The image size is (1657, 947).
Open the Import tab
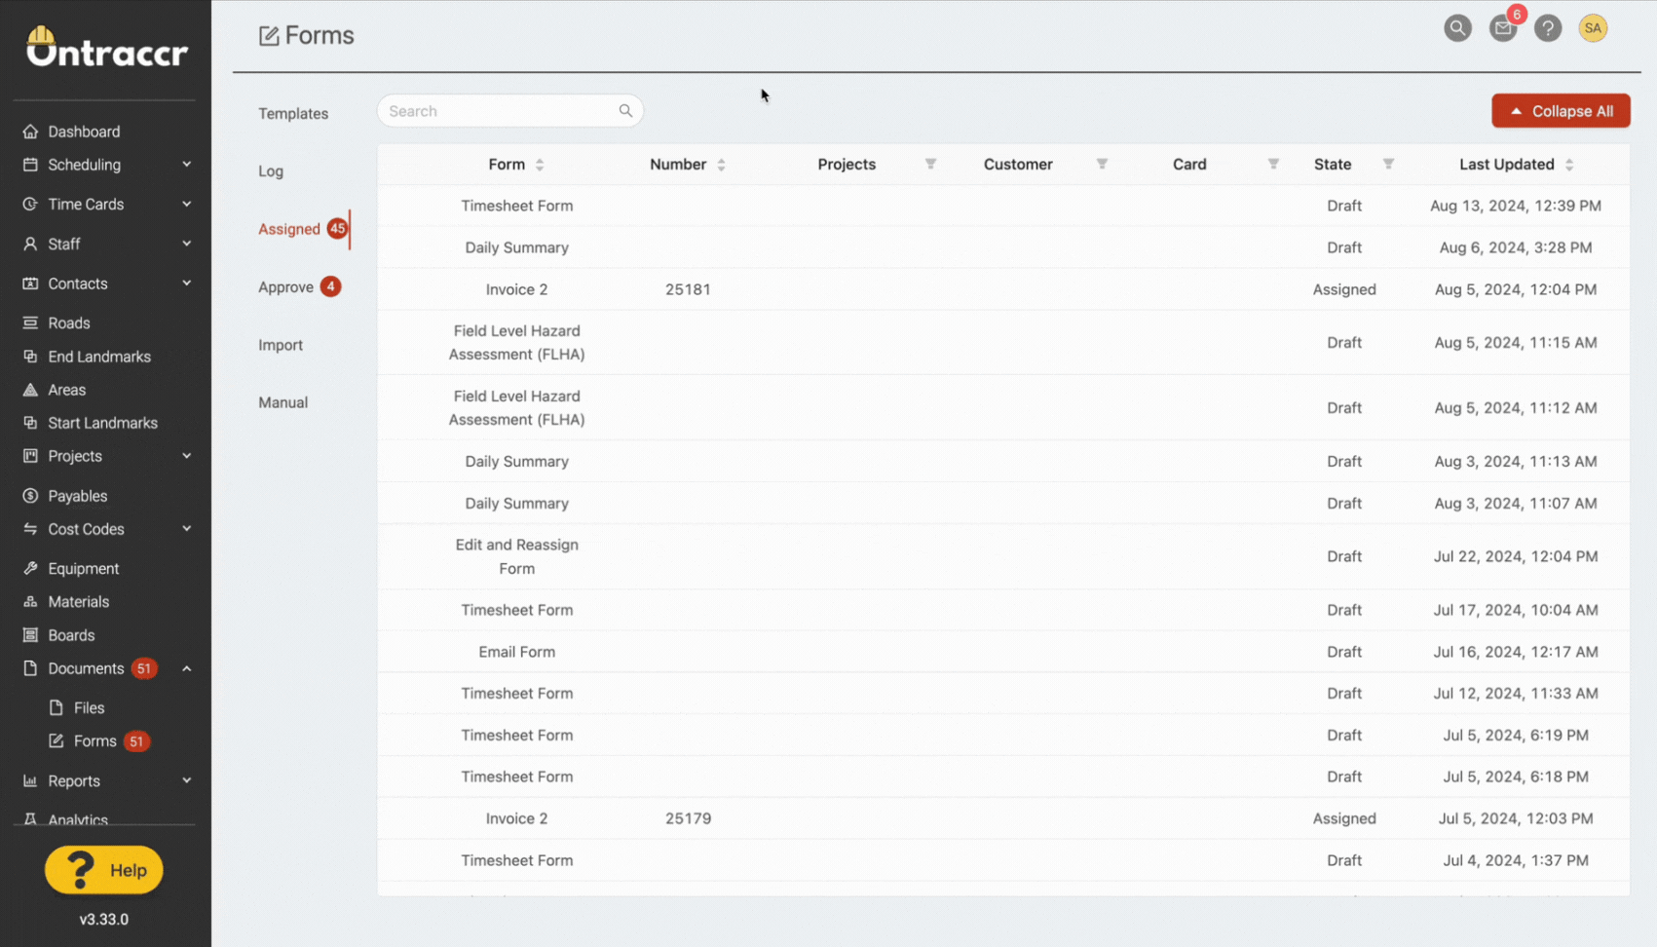(x=281, y=345)
